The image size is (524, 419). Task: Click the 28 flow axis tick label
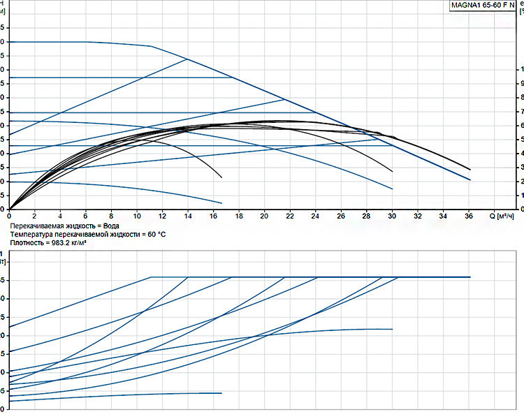point(366,216)
